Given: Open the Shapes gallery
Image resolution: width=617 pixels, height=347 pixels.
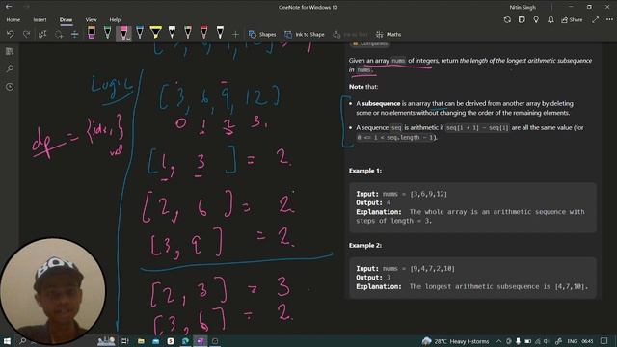Looking at the screenshot, I should tap(262, 35).
